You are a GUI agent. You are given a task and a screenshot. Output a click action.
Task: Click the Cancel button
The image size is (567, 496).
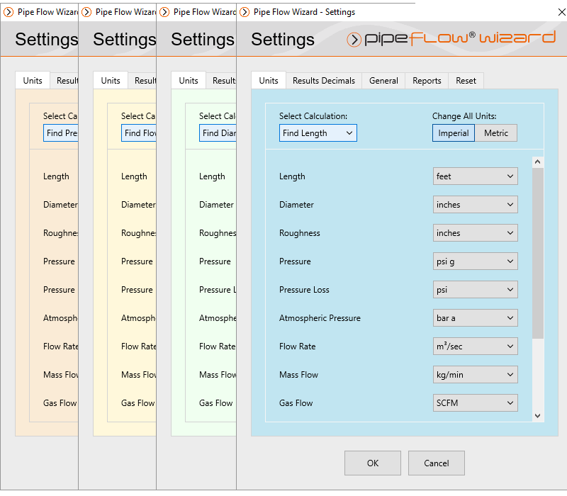[x=436, y=463]
